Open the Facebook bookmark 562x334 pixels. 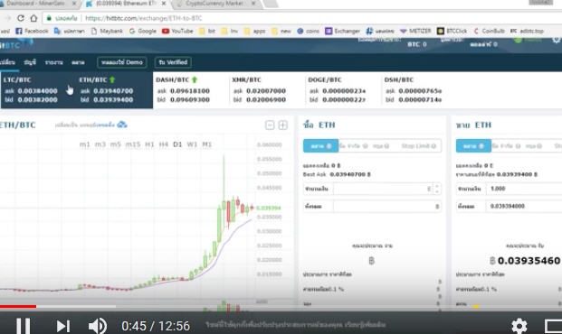coord(32,31)
